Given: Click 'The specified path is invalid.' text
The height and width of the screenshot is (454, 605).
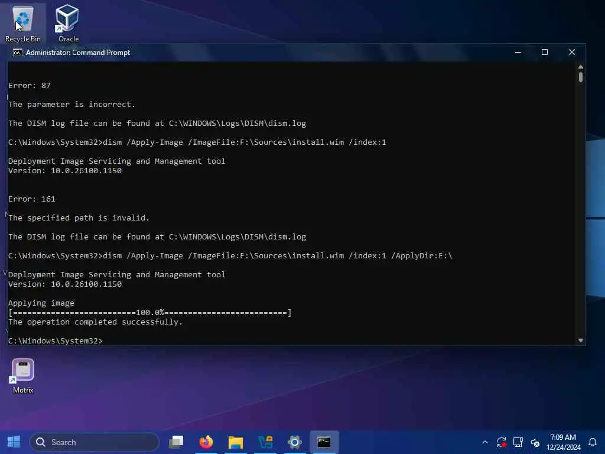Looking at the screenshot, I should [x=79, y=218].
